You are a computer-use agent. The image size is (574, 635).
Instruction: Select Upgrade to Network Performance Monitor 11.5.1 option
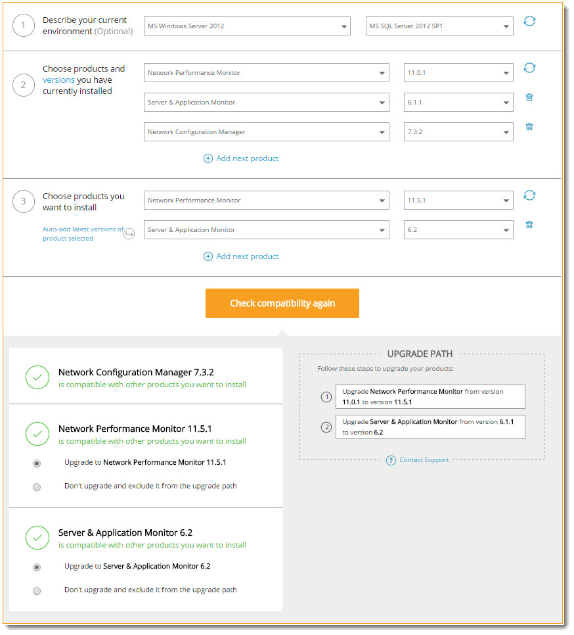37,463
